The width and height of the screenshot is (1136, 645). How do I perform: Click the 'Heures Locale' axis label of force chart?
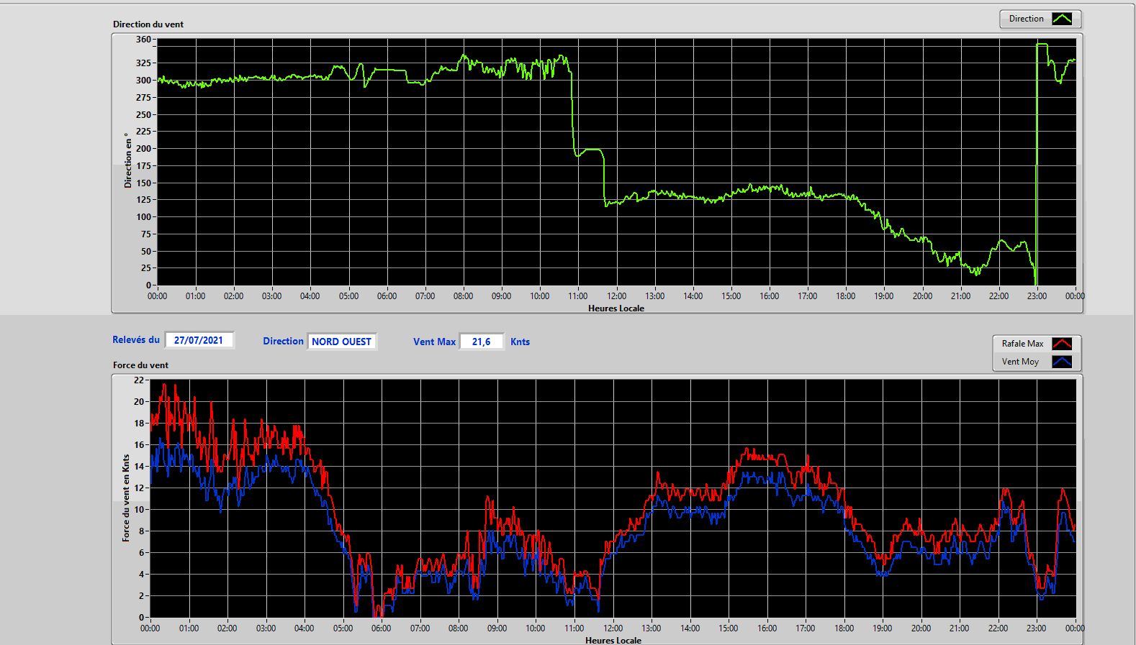pos(613,640)
